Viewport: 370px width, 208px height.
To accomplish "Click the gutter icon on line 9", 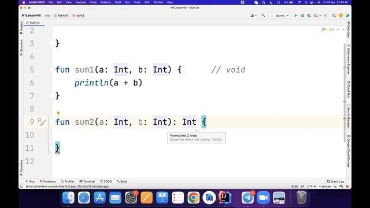I will 42,122.
